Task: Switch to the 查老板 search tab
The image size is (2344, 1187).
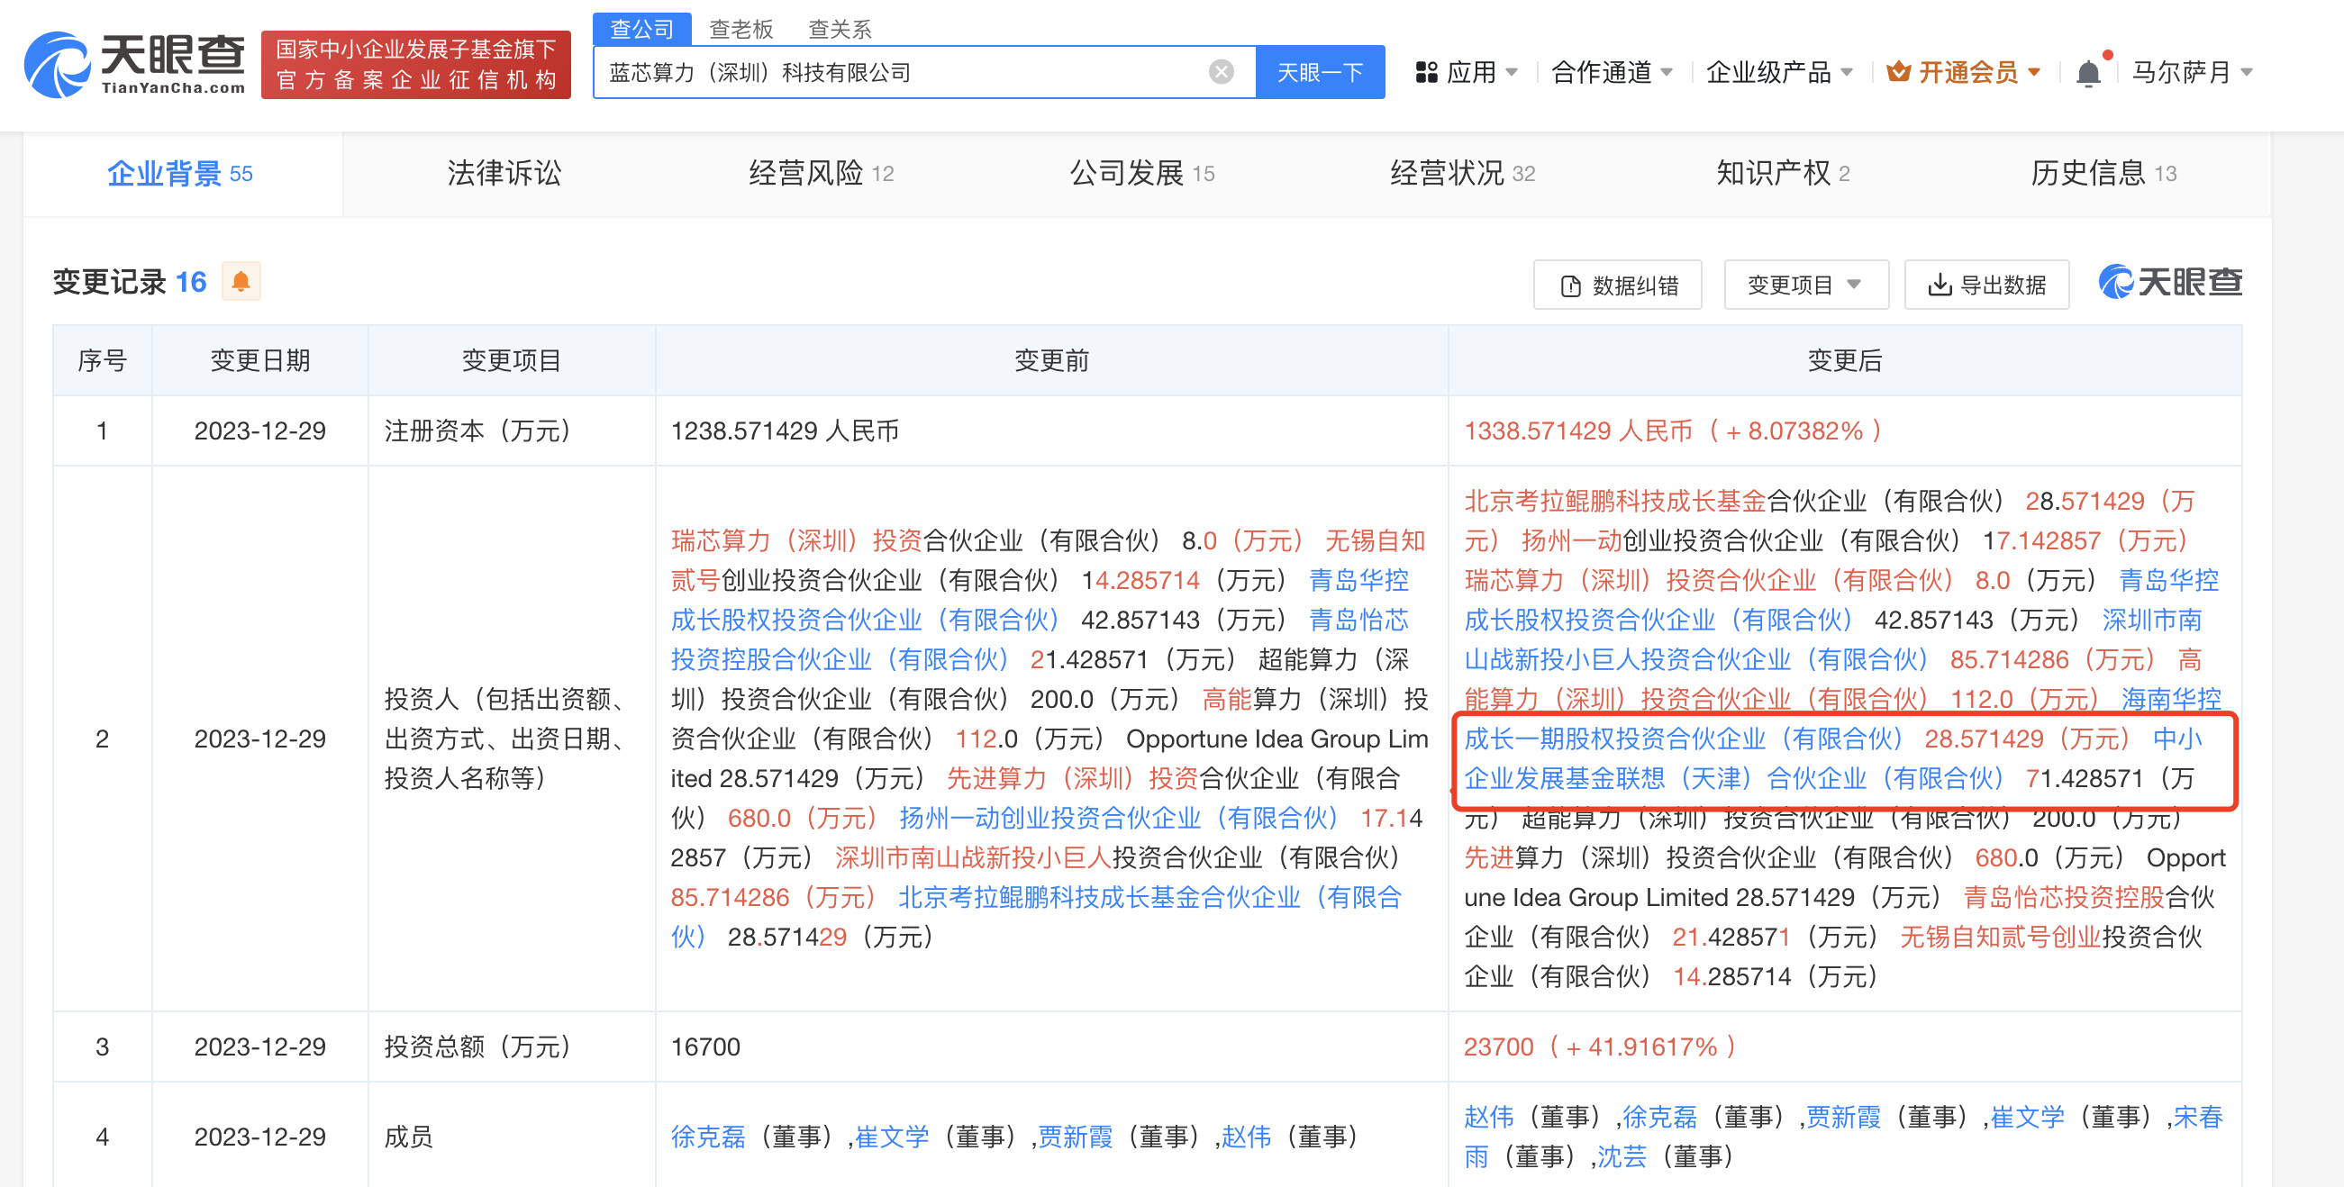Action: click(740, 29)
